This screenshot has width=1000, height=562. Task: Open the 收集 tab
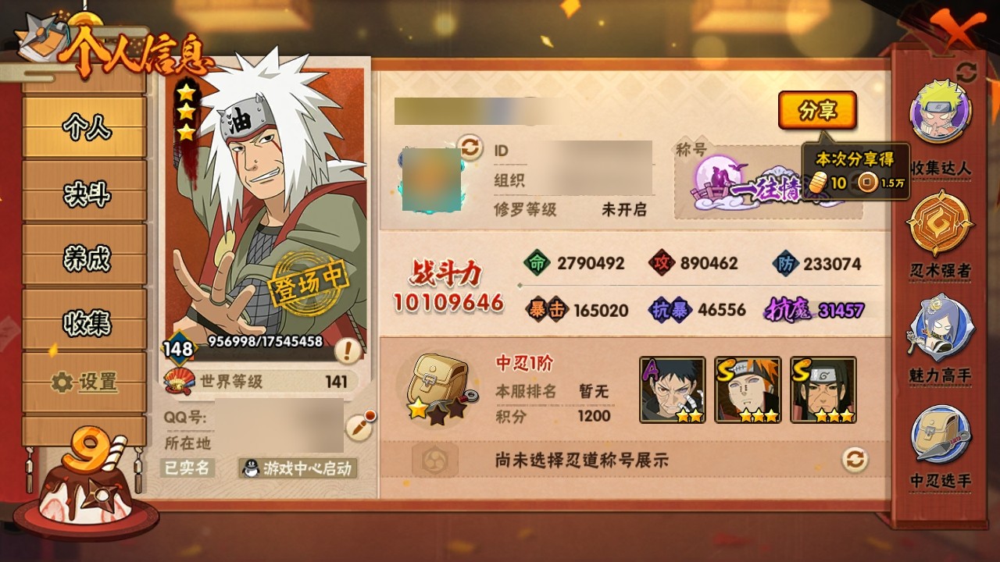pyautogui.click(x=85, y=322)
